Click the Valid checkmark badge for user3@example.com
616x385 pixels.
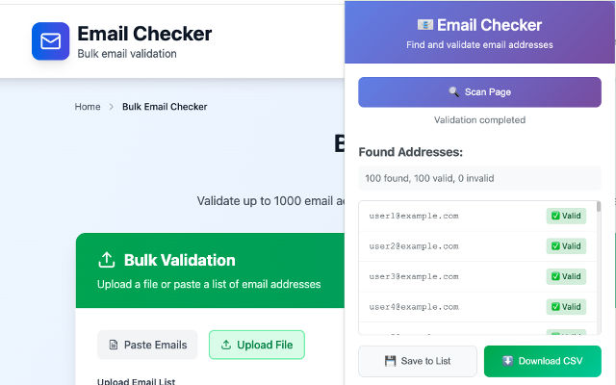click(566, 276)
